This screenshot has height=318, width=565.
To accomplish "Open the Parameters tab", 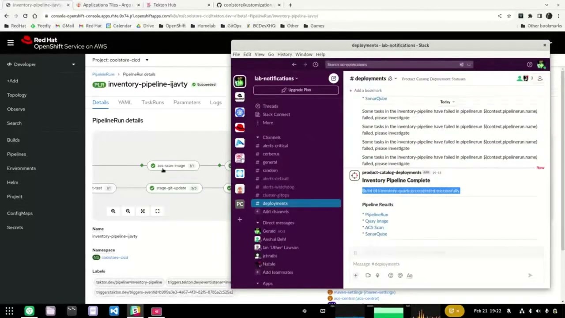I will pos(187,102).
